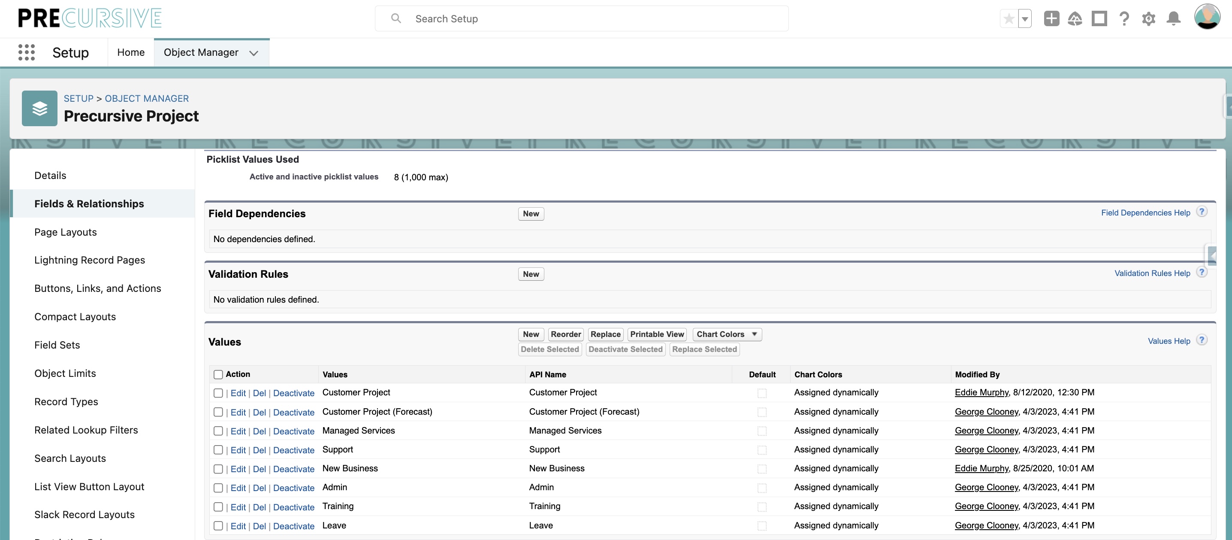Click New under Validation Rules
The image size is (1232, 540).
(x=530, y=274)
